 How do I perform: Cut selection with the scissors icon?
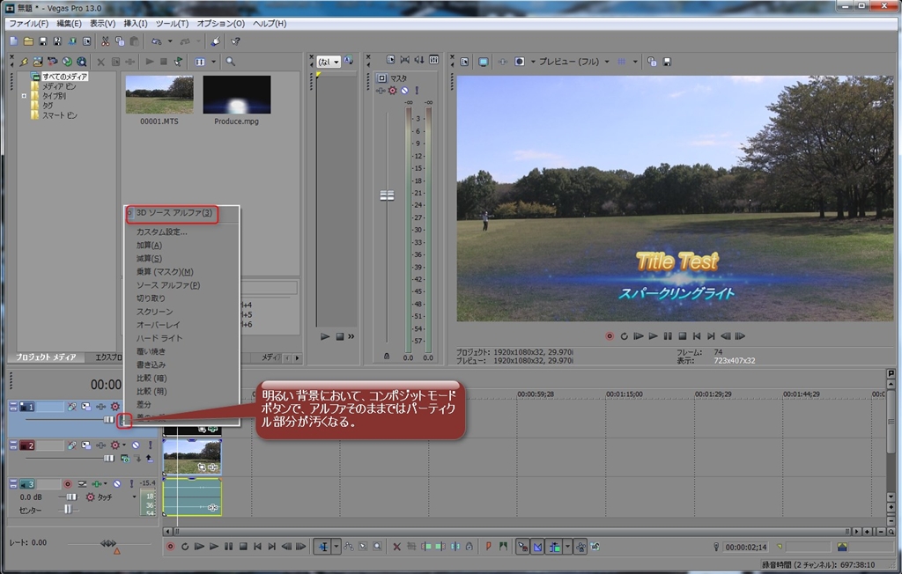pyautogui.click(x=106, y=41)
